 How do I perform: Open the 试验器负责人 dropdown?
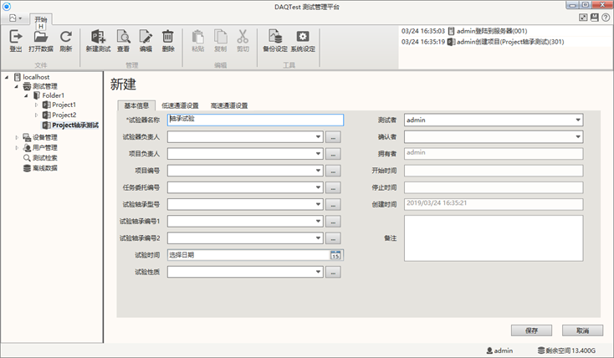(x=317, y=137)
